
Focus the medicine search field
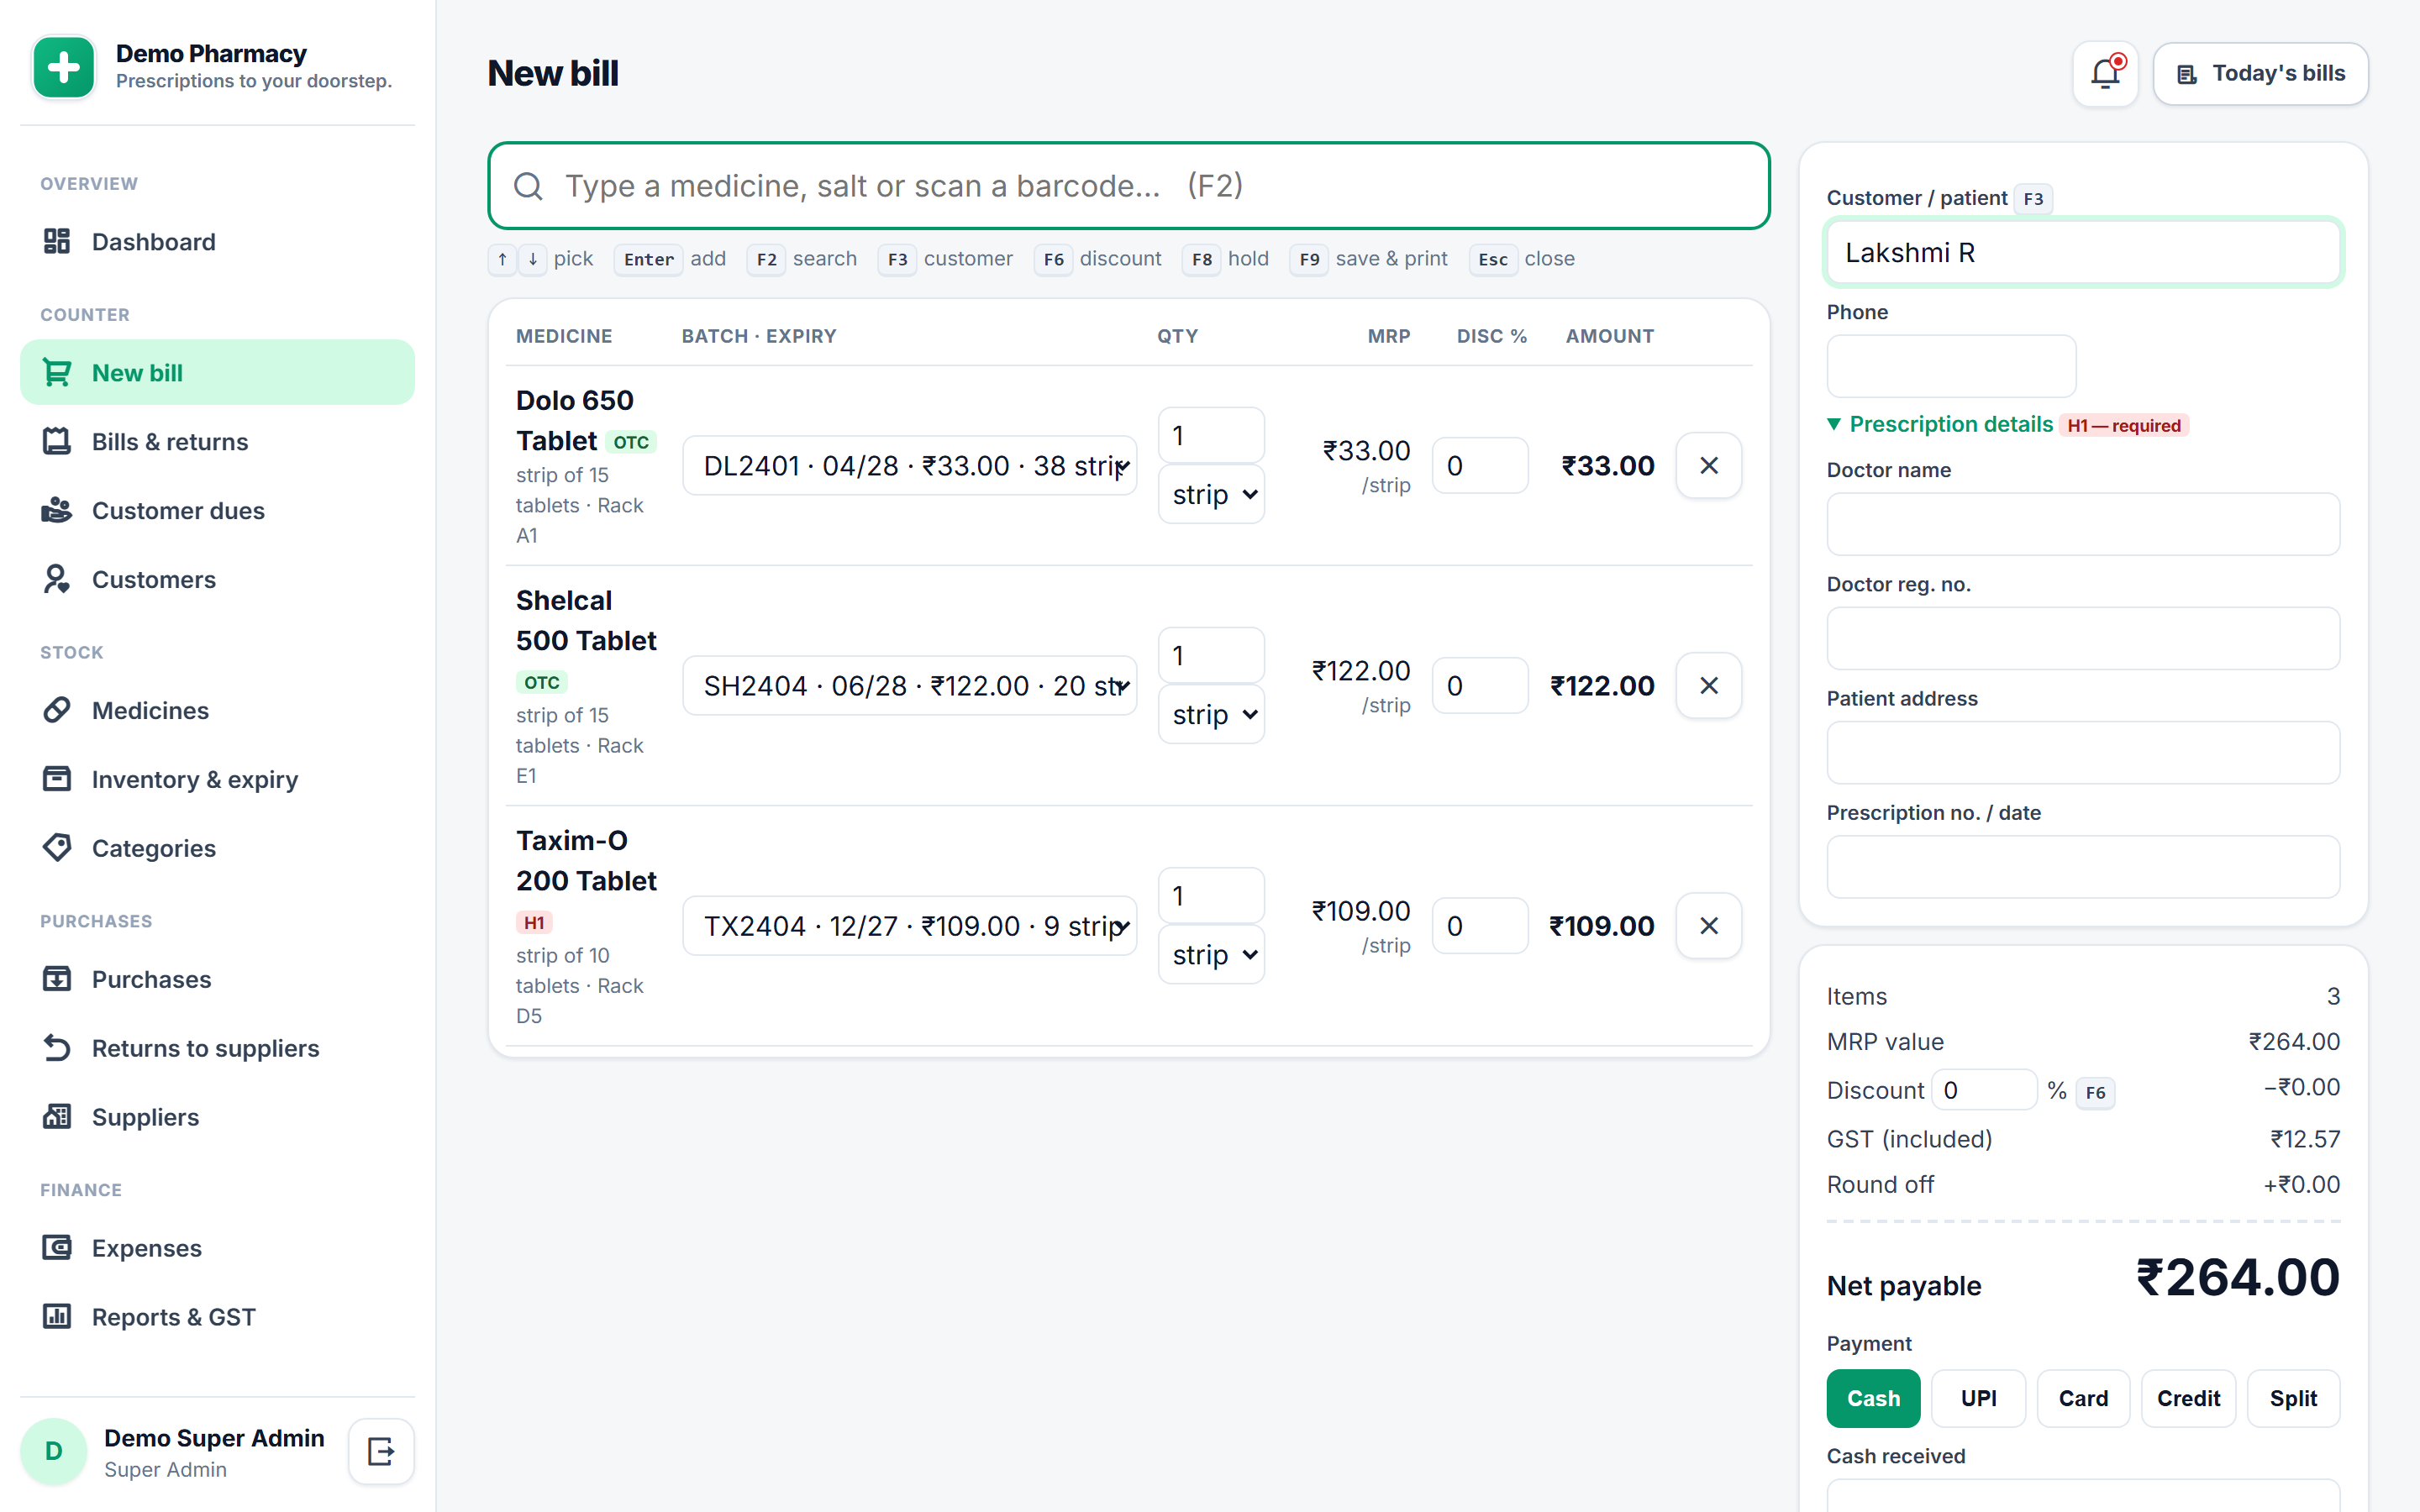pyautogui.click(x=1128, y=186)
